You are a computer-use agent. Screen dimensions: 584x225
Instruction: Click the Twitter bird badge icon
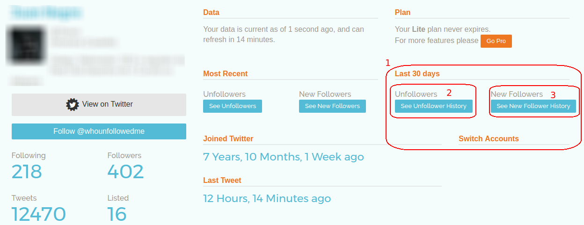point(73,104)
